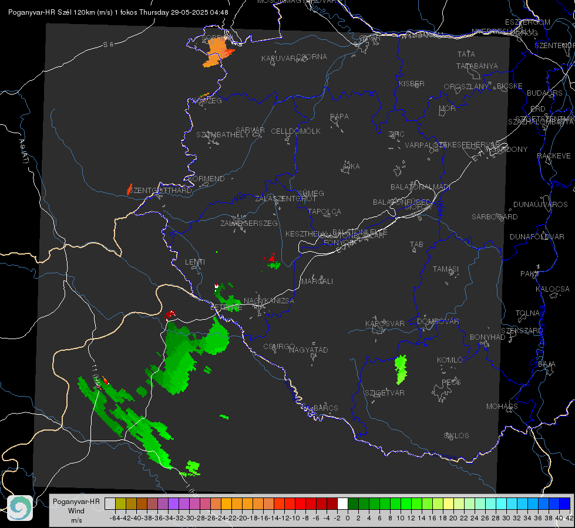The image size is (575, 528).
Task: Click the TOLNA label
Action: point(527,313)
